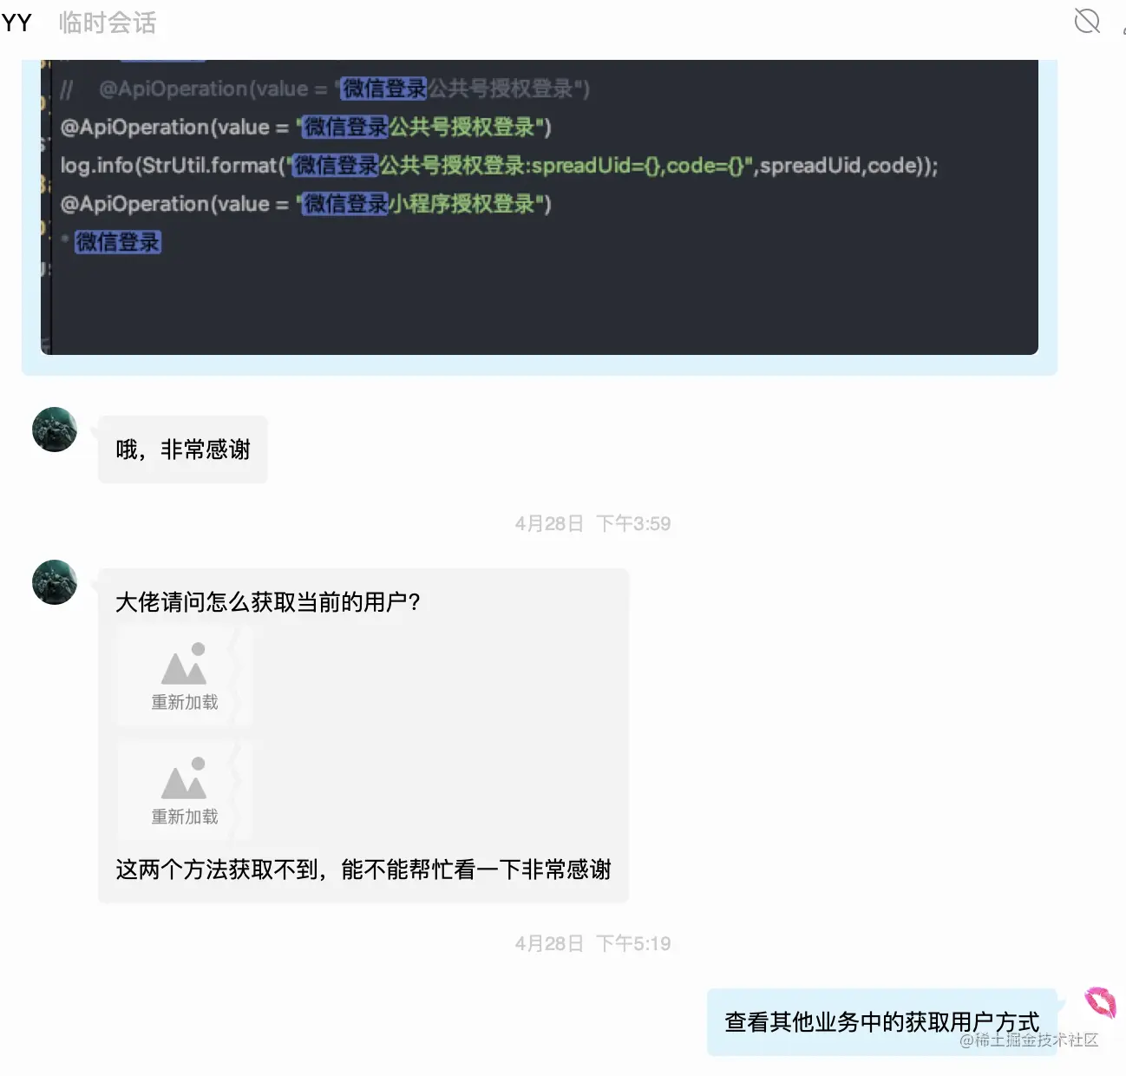The height and width of the screenshot is (1076, 1126).
Task: Click the second 重新加载 reload label
Action: [x=185, y=817]
